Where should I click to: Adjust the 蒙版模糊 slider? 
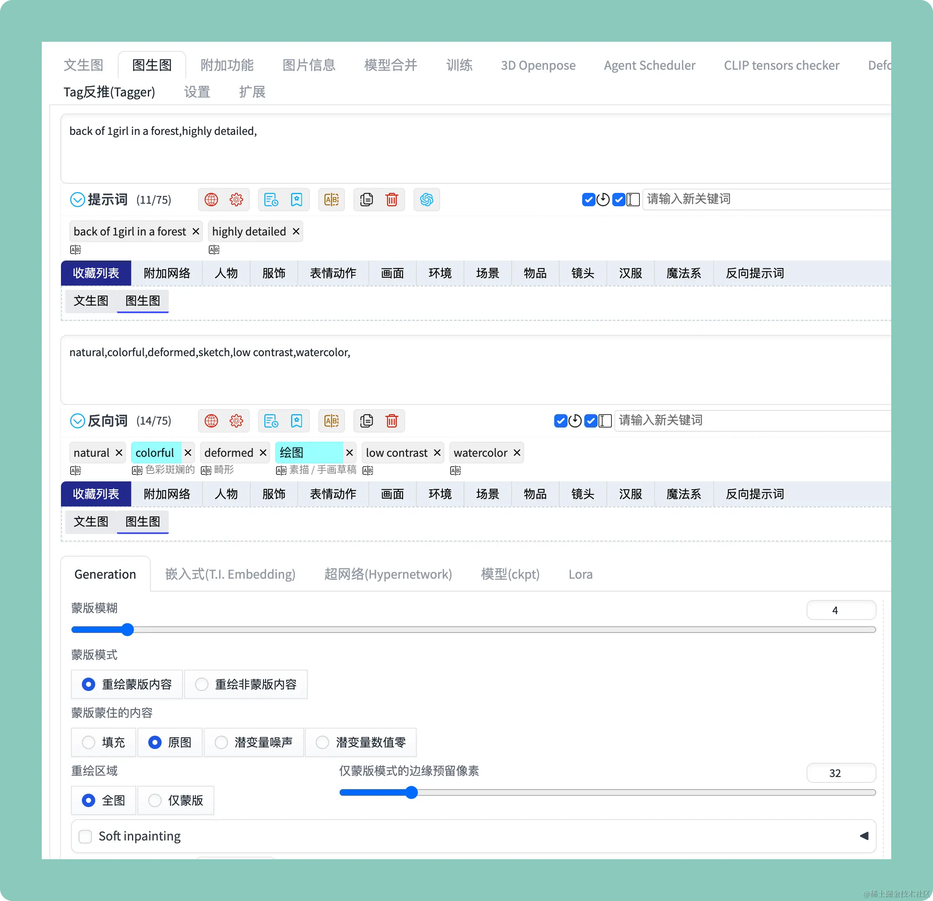(x=127, y=630)
